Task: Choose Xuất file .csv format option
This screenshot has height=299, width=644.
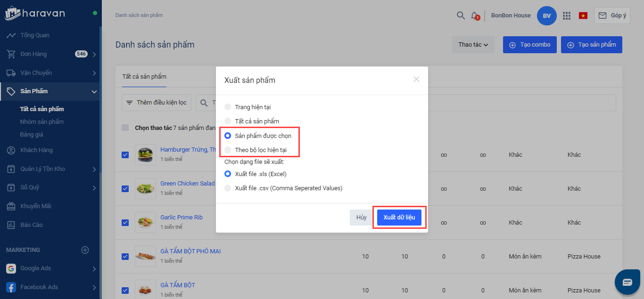Action: pos(228,188)
